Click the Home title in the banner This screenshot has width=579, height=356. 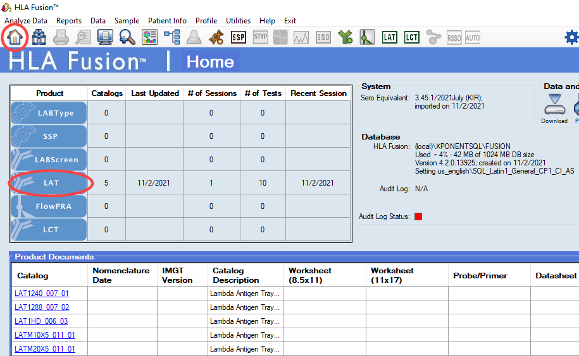(210, 61)
